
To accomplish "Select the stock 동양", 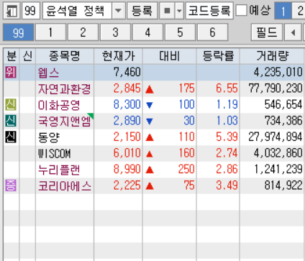I will 49,137.
